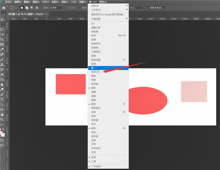Open the 图像(I) menu
This screenshot has width=220, height=170.
(27, 2)
